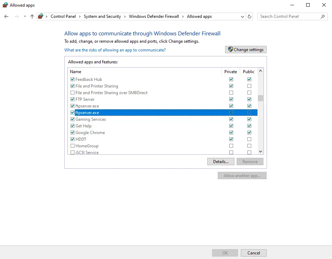Open the risks of allowing an app link
This screenshot has height=259, width=332.
pyautogui.click(x=115, y=50)
